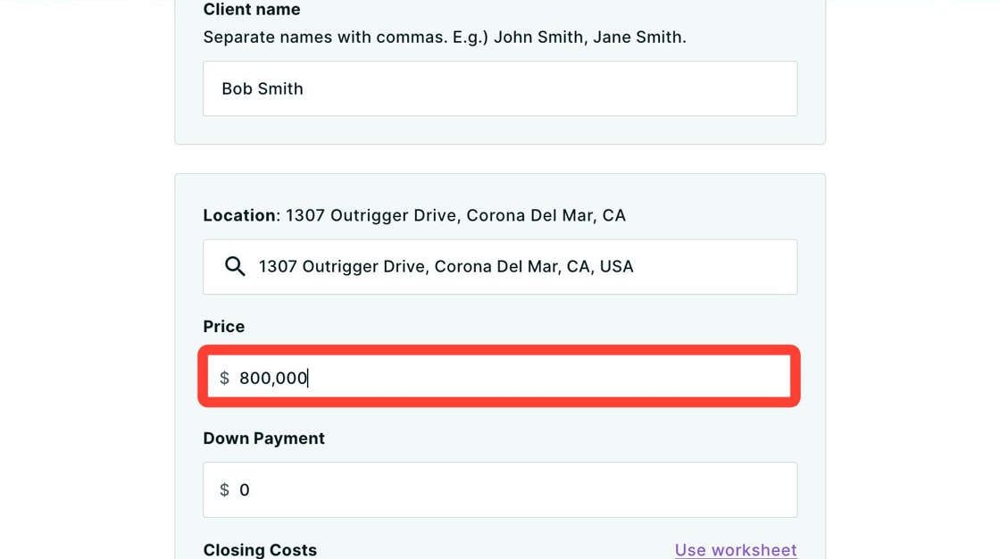
Task: Click the dollar sign in Price field
Action: [x=224, y=379]
